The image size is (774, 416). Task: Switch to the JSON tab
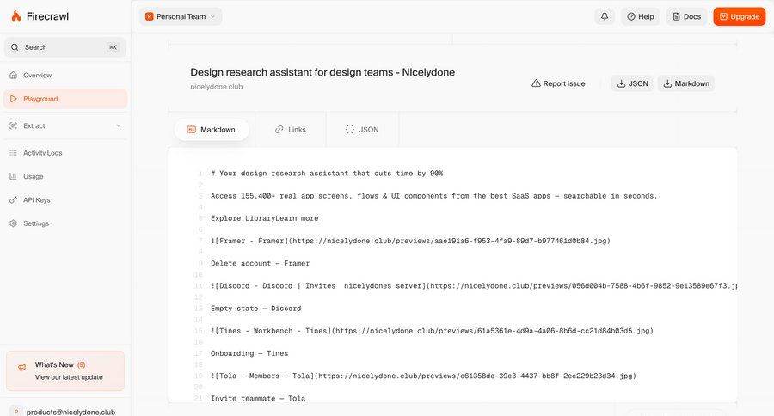click(361, 130)
